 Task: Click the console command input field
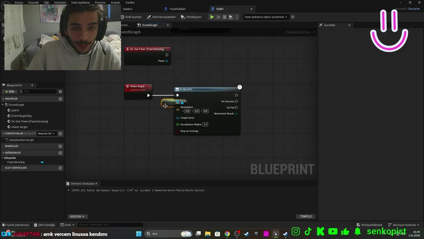coord(111,225)
